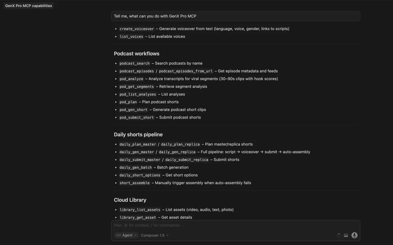This screenshot has width=393, height=245.
Task: Open the Composer 1.5 model dropdown
Action: (154, 235)
